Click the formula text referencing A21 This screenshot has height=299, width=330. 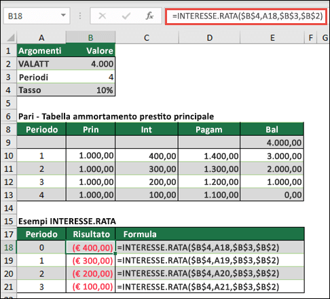(198, 287)
